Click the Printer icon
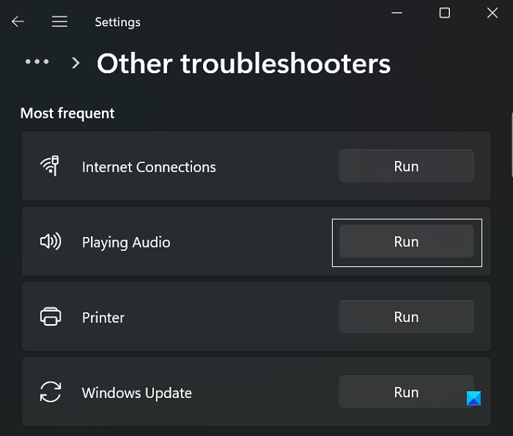The height and width of the screenshot is (436, 513). 50,317
